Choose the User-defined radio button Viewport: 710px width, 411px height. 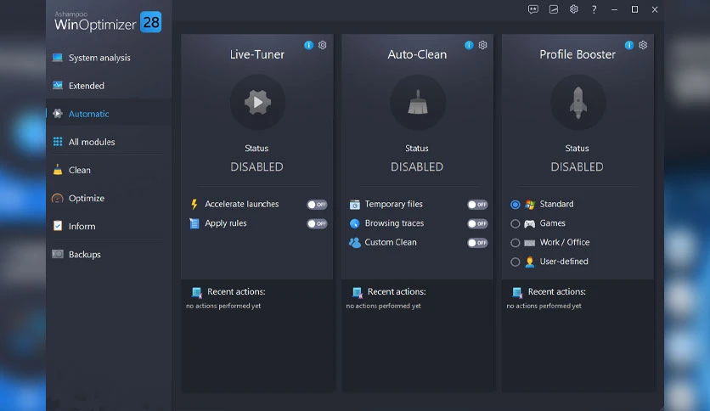(515, 262)
